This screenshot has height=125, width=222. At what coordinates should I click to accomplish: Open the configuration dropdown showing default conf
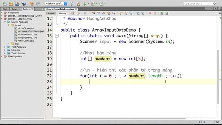click(x=56, y=3)
